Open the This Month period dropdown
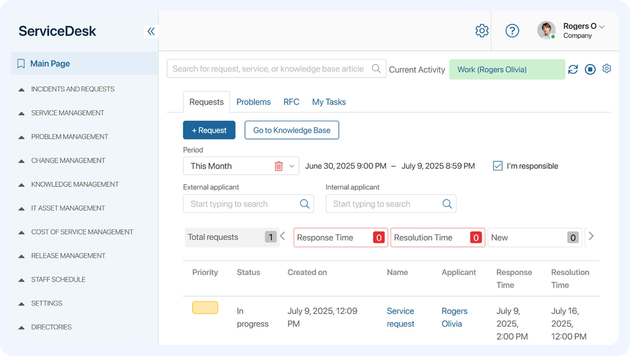Image resolution: width=630 pixels, height=356 pixels. pos(292,166)
